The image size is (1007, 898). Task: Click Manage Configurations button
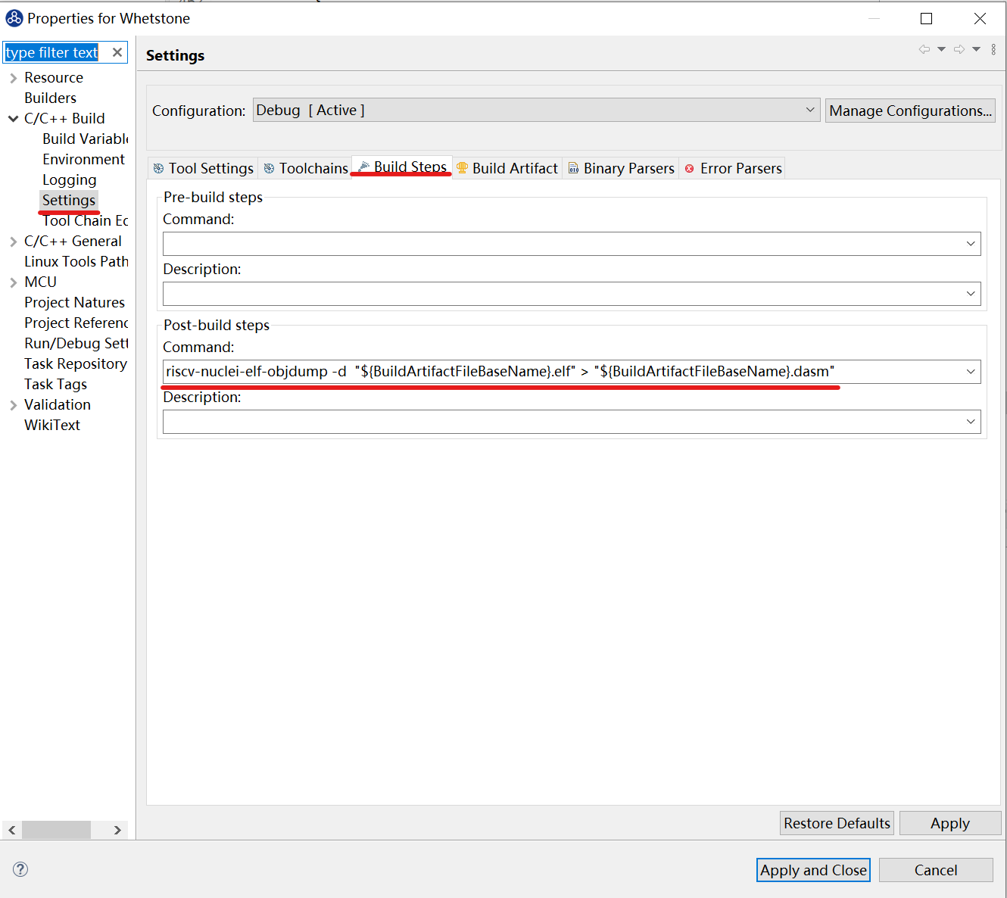point(910,111)
